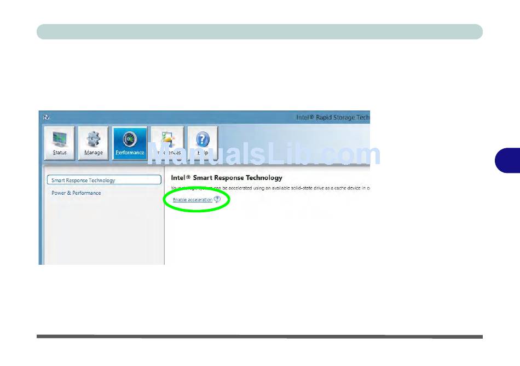Open Power & Performance in sidebar
The image size is (520, 366).
click(x=76, y=193)
